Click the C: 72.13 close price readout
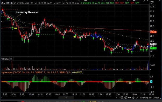 click(x=67, y=3)
